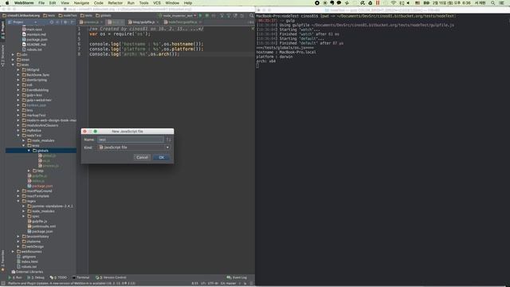The image size is (510, 287).
Task: Open the Version Control tool window
Action: point(111,277)
